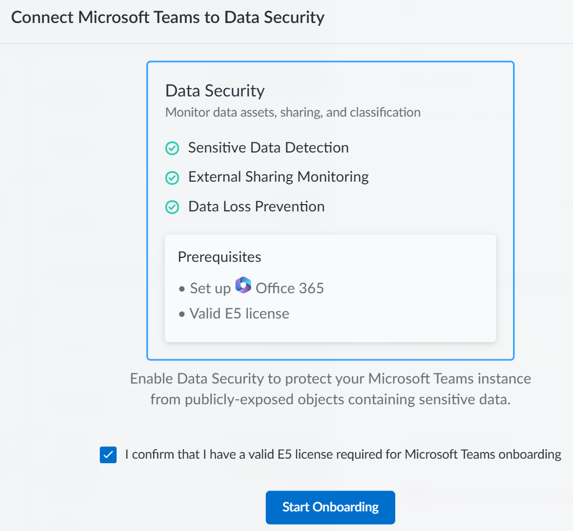
Task: Click the E5 license confirmation label text
Action: pyautogui.click(x=343, y=454)
